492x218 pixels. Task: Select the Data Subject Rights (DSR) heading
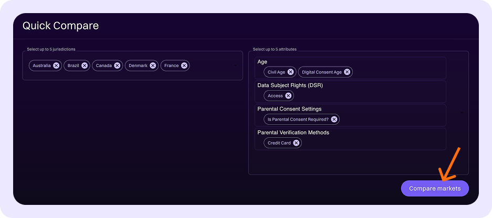[290, 85]
